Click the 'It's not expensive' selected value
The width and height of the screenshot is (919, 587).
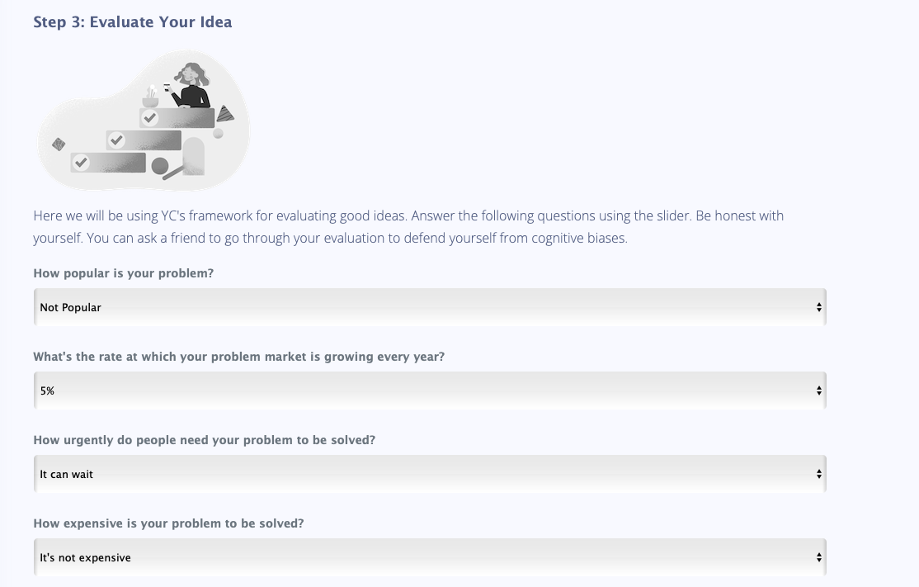(x=85, y=556)
